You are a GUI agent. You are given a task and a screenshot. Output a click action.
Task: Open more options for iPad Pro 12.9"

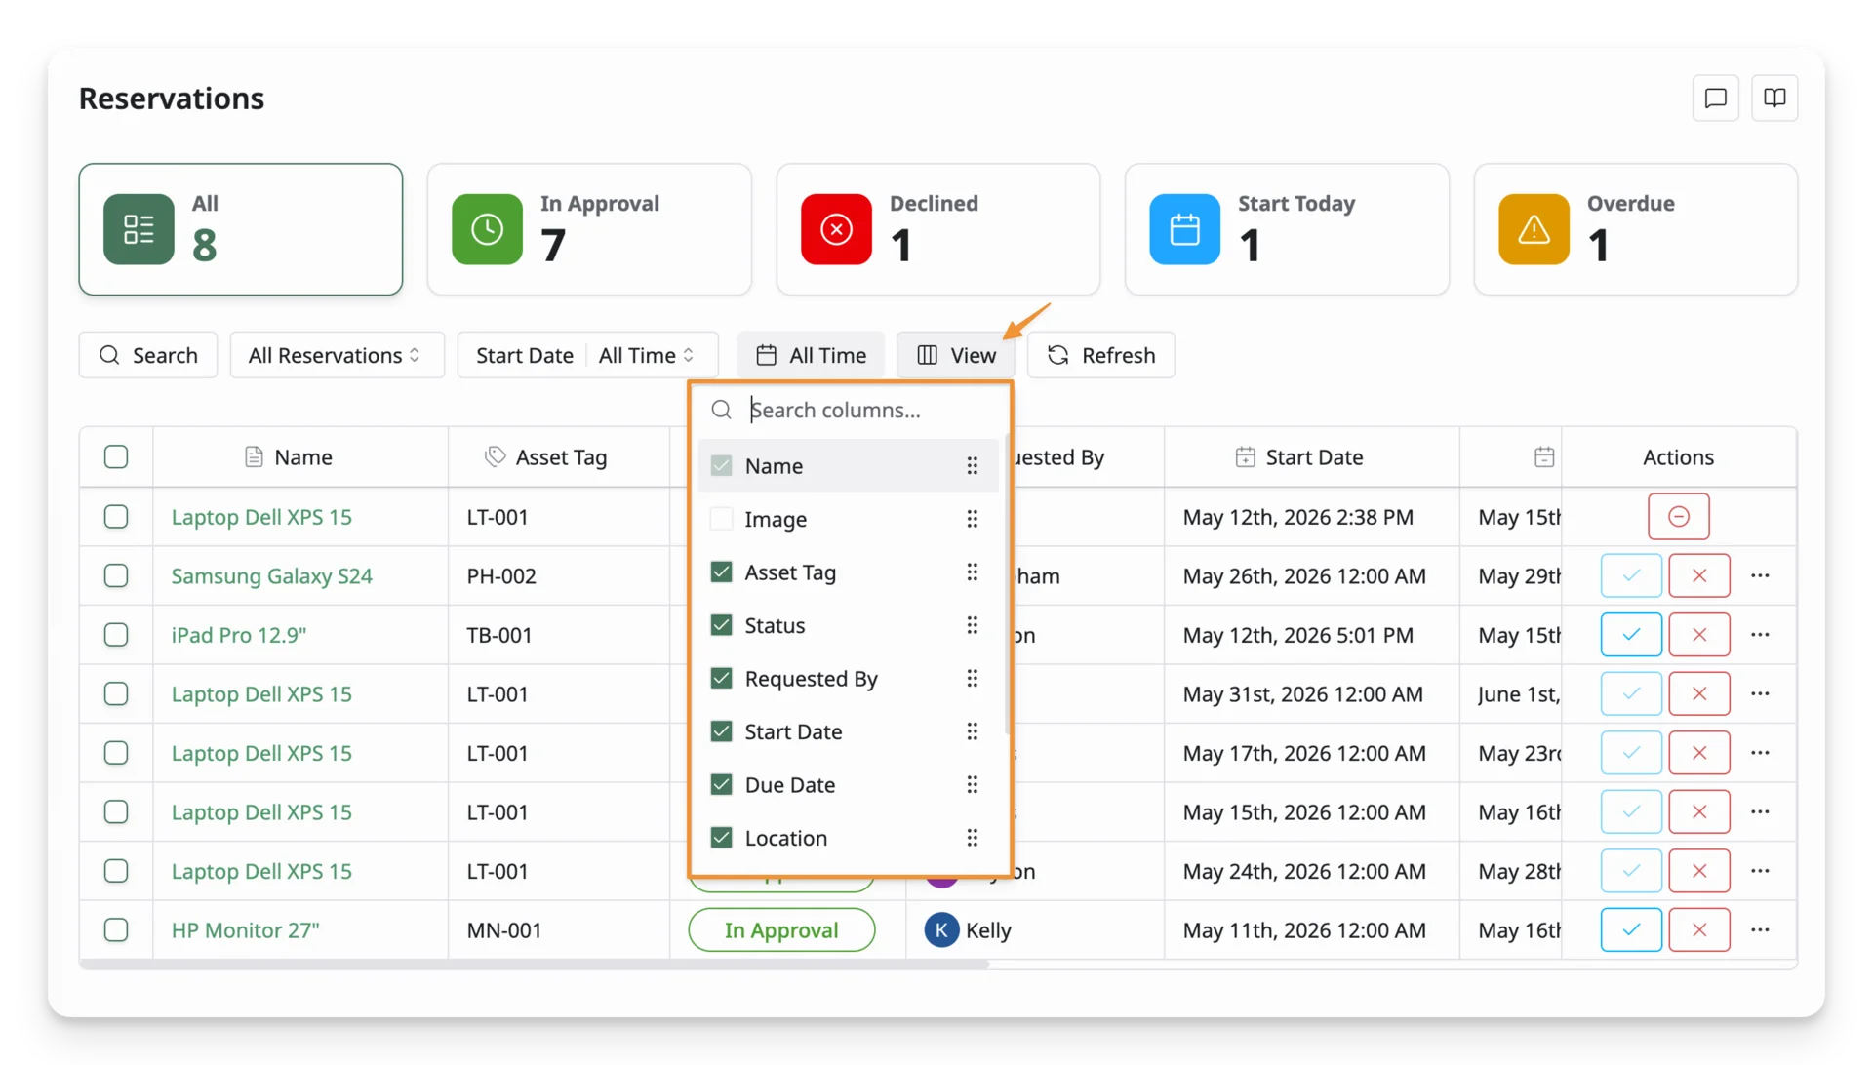[x=1760, y=635]
